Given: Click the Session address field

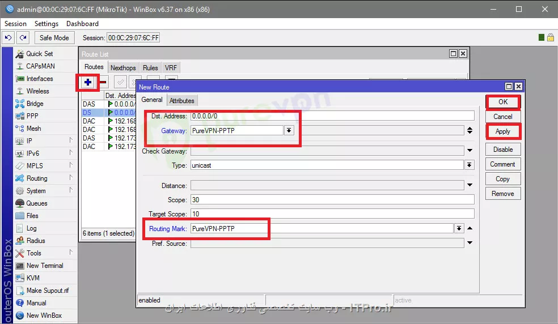Looking at the screenshot, I should [x=133, y=38].
